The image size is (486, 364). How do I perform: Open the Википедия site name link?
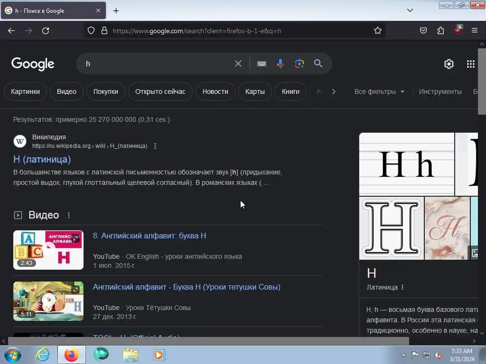pyautogui.click(x=49, y=137)
